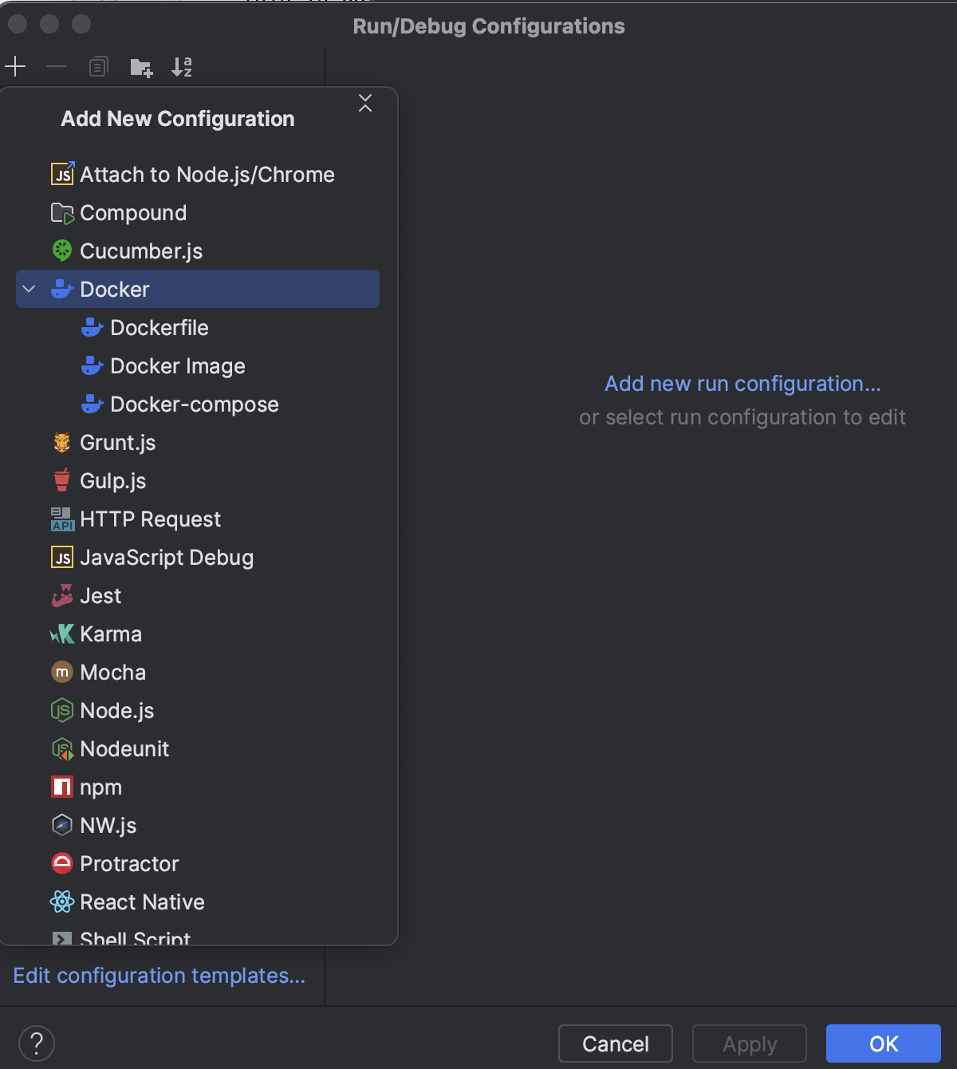Select the React Native configuration
Viewport: 957px width, 1069px height.
pos(142,901)
